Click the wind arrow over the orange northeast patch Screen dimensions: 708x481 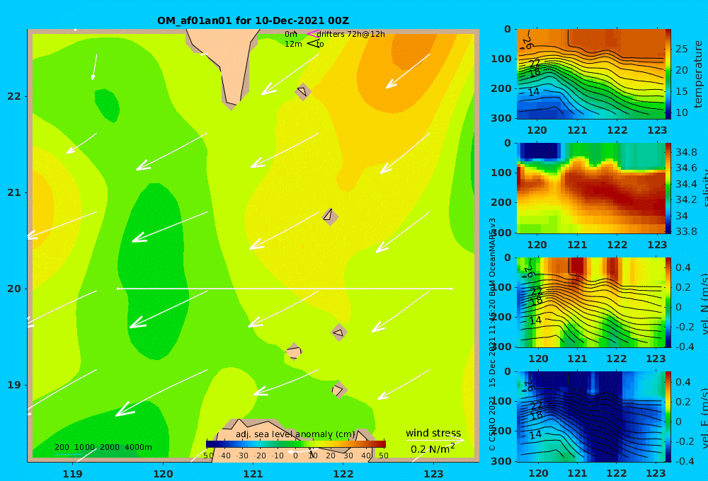pos(409,71)
